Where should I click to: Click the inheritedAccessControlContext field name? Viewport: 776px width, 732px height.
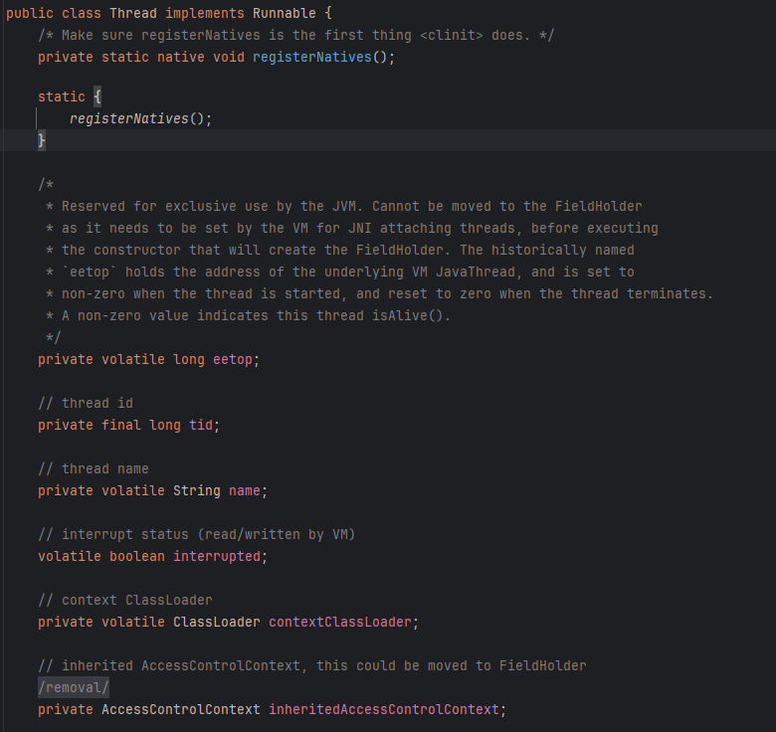point(384,710)
